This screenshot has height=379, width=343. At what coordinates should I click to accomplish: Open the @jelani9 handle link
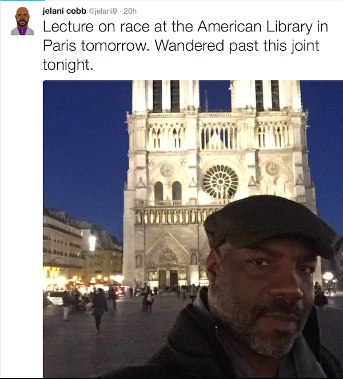103,11
